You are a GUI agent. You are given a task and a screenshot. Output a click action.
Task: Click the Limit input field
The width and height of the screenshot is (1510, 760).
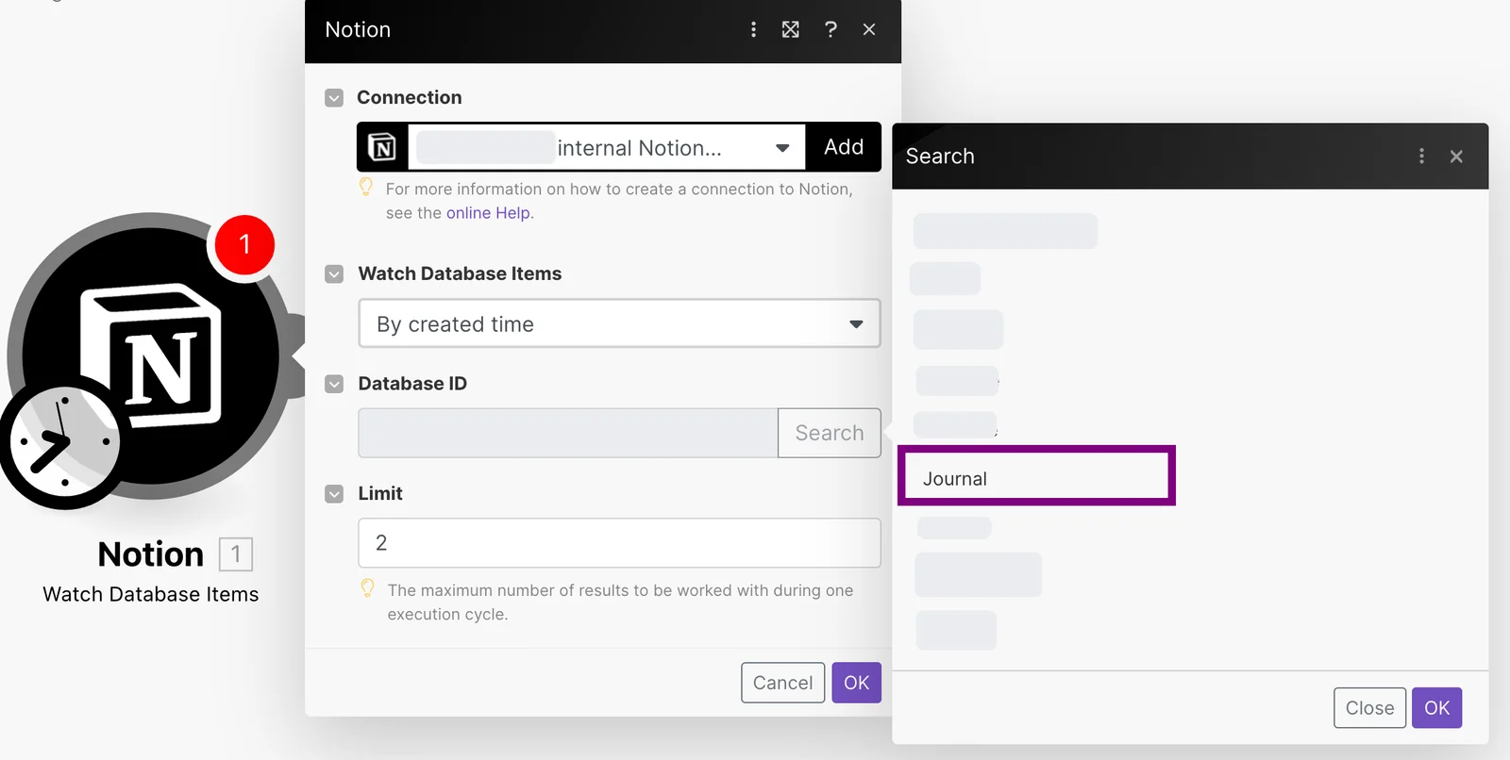click(x=619, y=543)
